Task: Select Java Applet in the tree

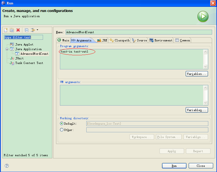Action: tap(24, 44)
